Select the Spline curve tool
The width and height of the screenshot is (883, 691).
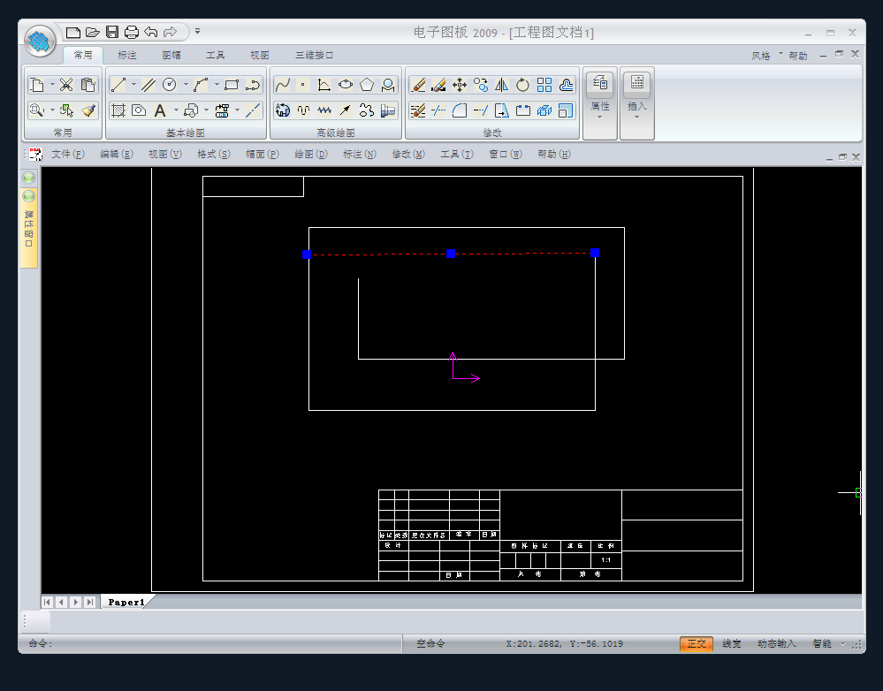coord(282,85)
